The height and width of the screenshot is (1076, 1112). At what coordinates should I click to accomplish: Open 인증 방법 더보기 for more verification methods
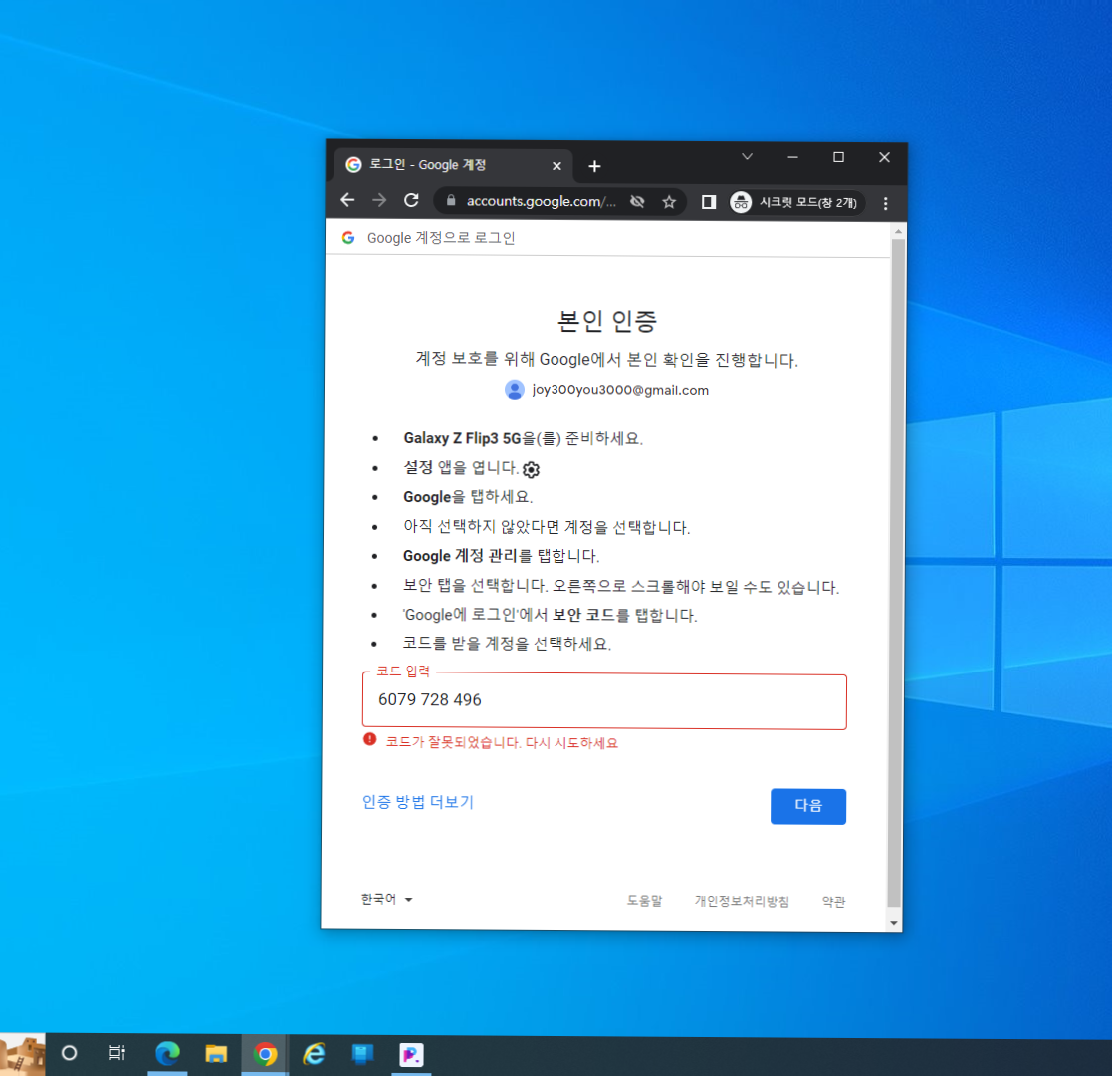click(418, 801)
